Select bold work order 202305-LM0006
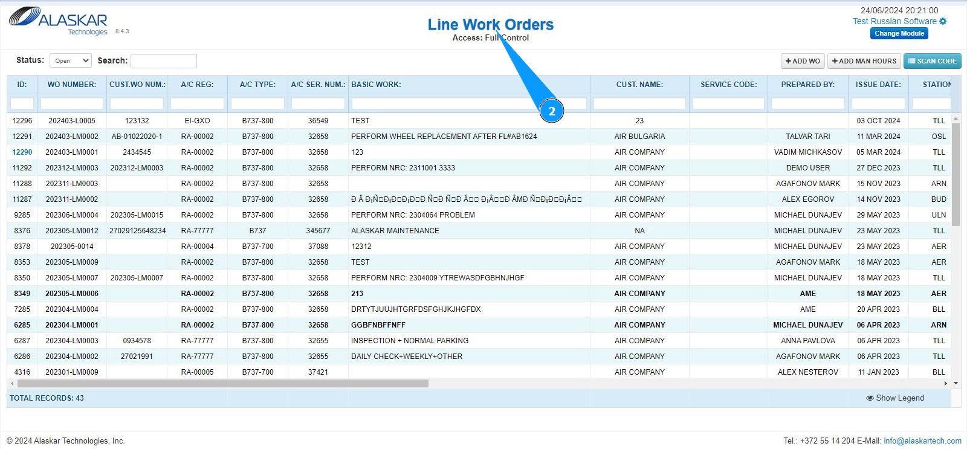The width and height of the screenshot is (967, 449). 72,294
